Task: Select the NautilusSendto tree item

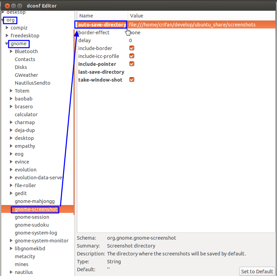Action: (x=33, y=83)
